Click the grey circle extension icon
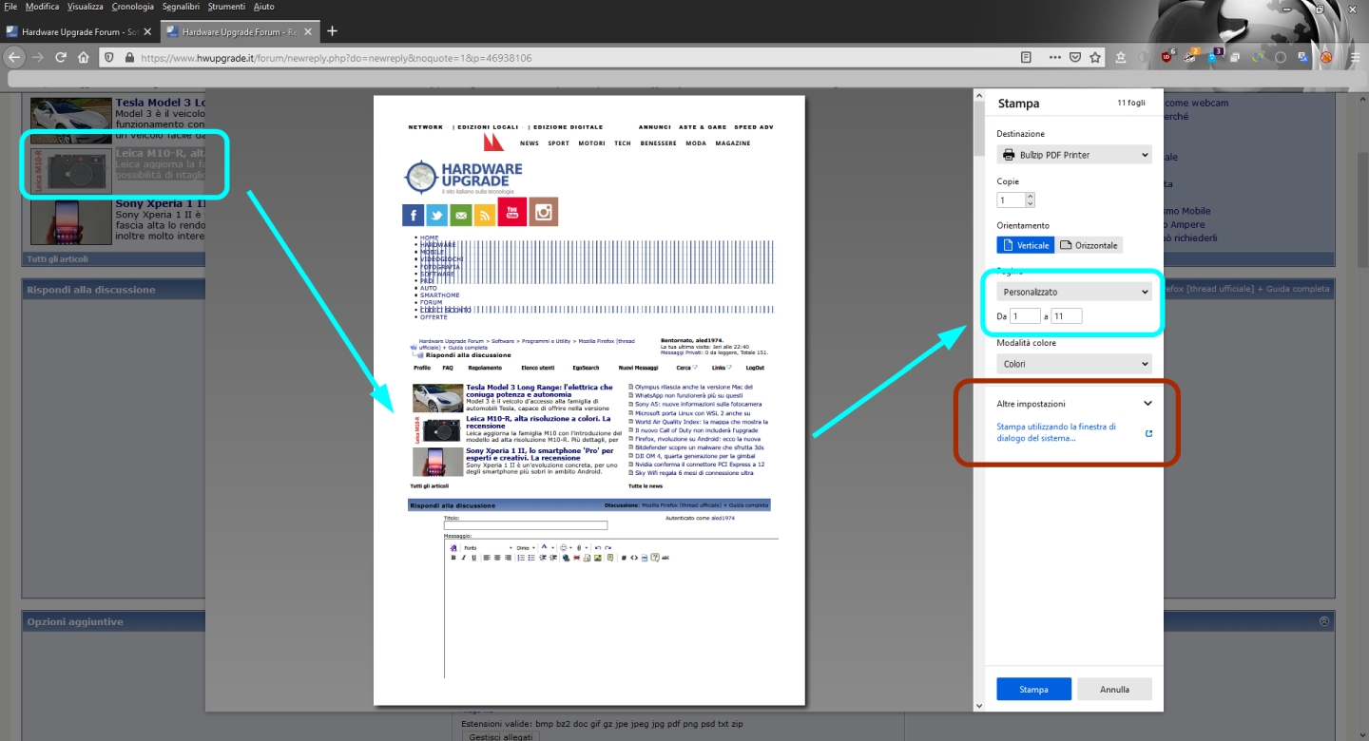The image size is (1369, 741). 1281,57
